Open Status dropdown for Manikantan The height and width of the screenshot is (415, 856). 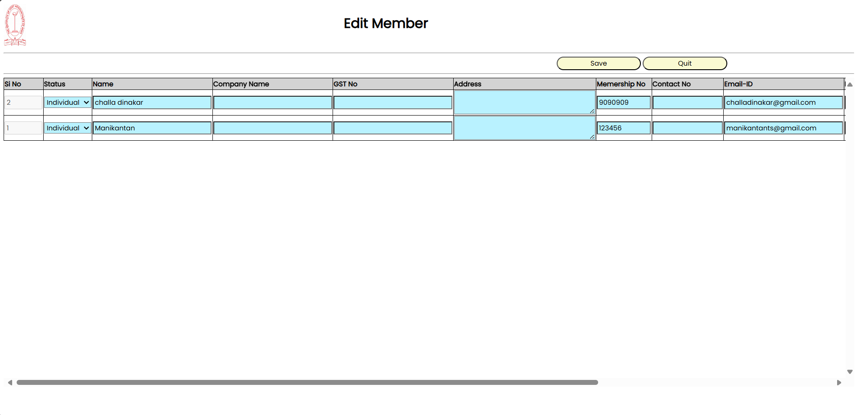tap(68, 128)
